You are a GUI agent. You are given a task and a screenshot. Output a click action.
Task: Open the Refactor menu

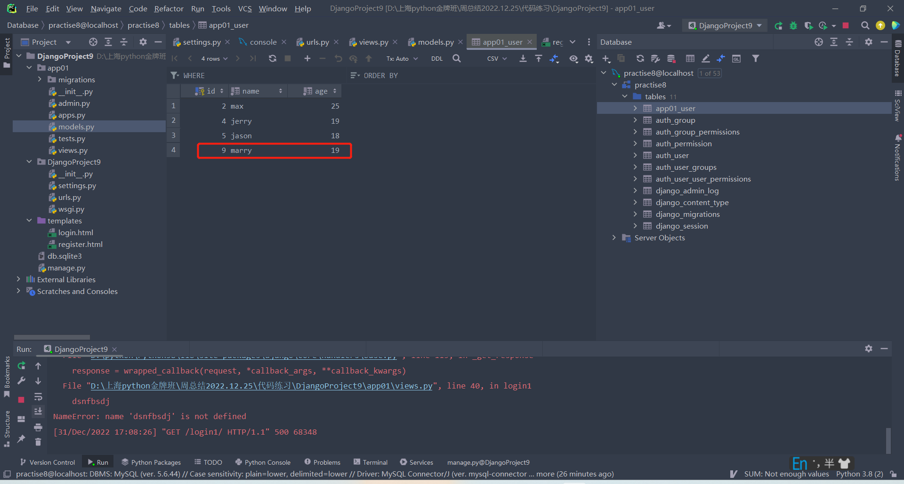click(169, 8)
